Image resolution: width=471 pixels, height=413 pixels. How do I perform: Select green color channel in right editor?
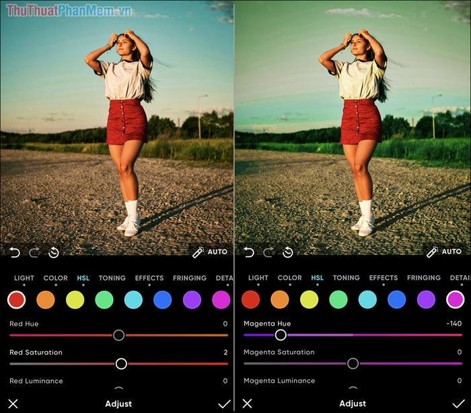coord(338,299)
